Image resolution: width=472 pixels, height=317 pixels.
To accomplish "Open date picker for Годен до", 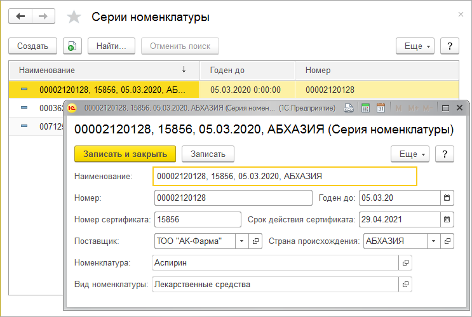I will tap(447, 198).
